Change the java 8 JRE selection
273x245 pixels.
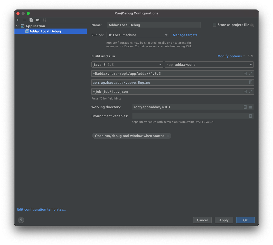[160, 65]
